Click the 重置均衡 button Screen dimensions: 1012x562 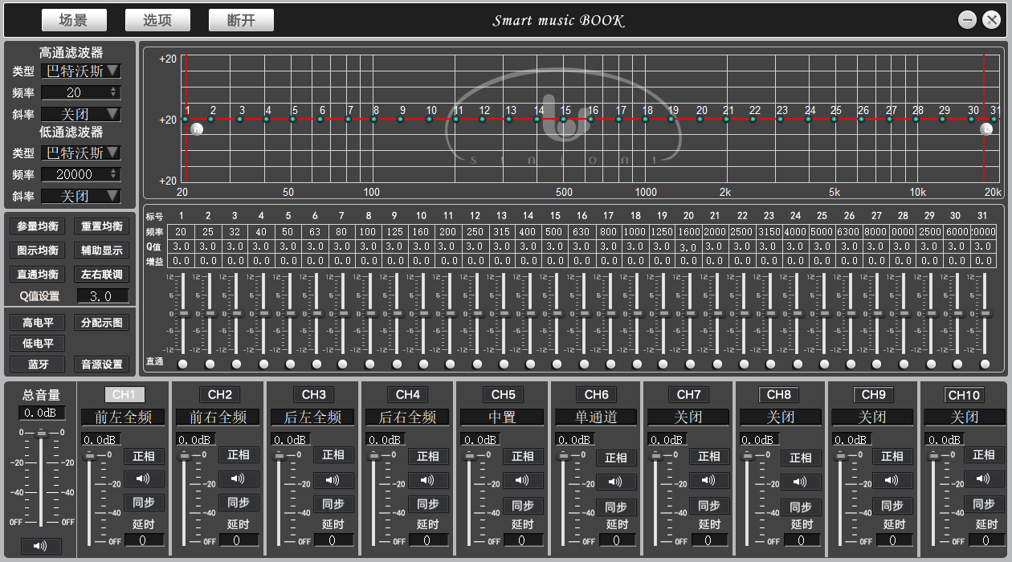tap(102, 226)
